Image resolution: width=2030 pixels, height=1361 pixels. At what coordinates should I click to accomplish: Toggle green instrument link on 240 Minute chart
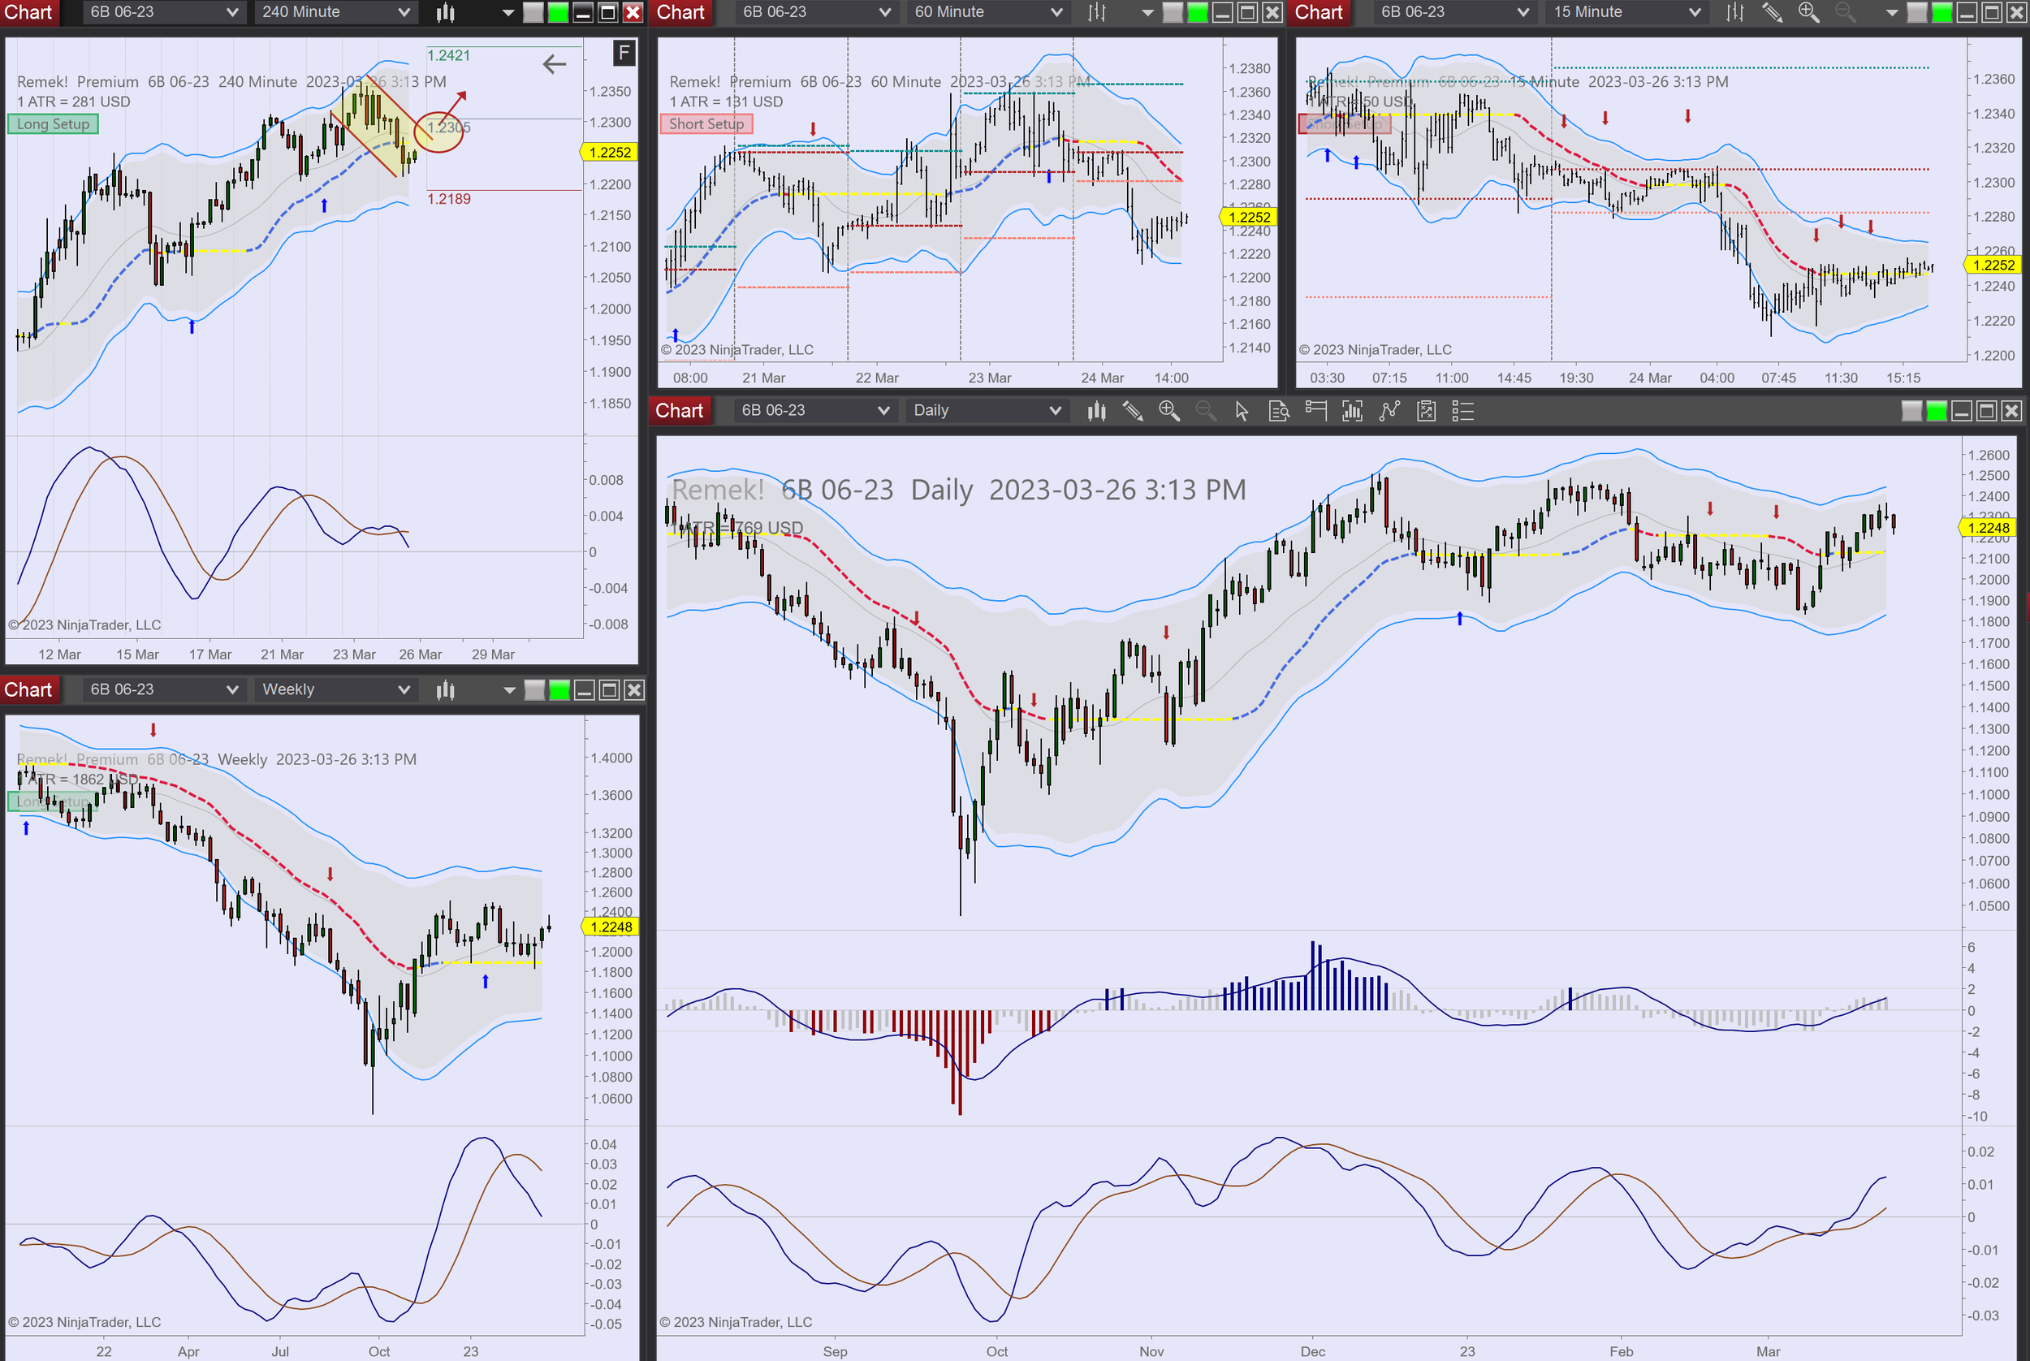[x=558, y=12]
